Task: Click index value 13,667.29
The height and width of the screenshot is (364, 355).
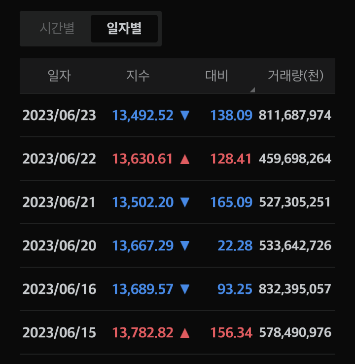Action: click(143, 246)
